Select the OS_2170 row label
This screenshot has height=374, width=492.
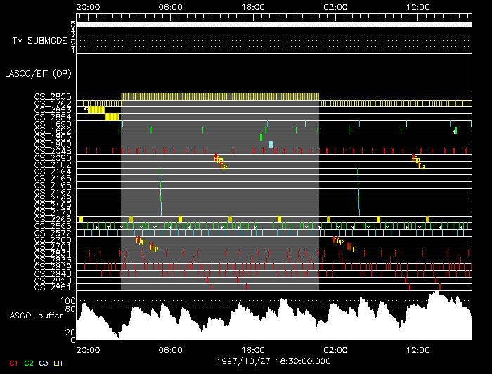(x=53, y=212)
